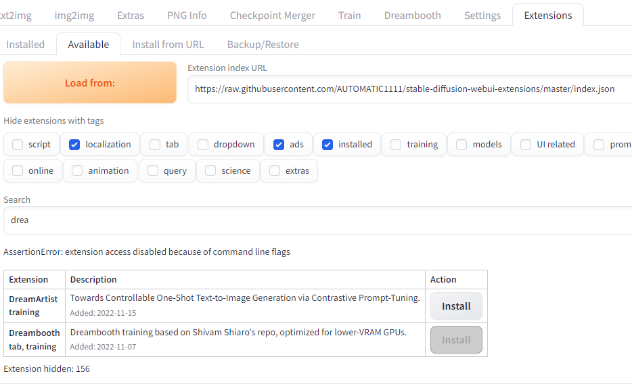632x386 pixels.
Task: Install the DreamArtist extension
Action: (456, 306)
